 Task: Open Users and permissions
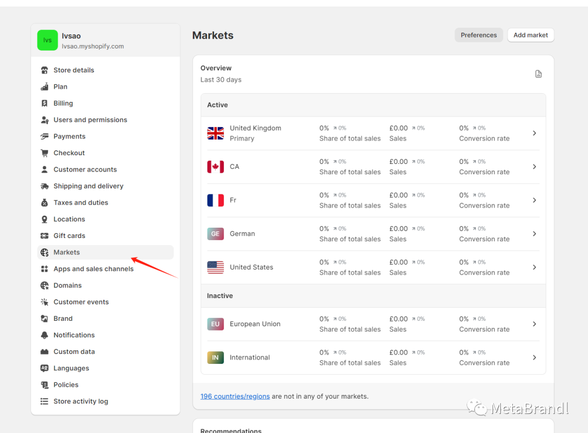coord(106,120)
